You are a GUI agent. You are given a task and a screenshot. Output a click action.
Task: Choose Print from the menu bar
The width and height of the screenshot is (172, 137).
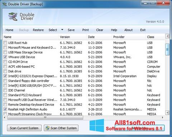[86, 30]
